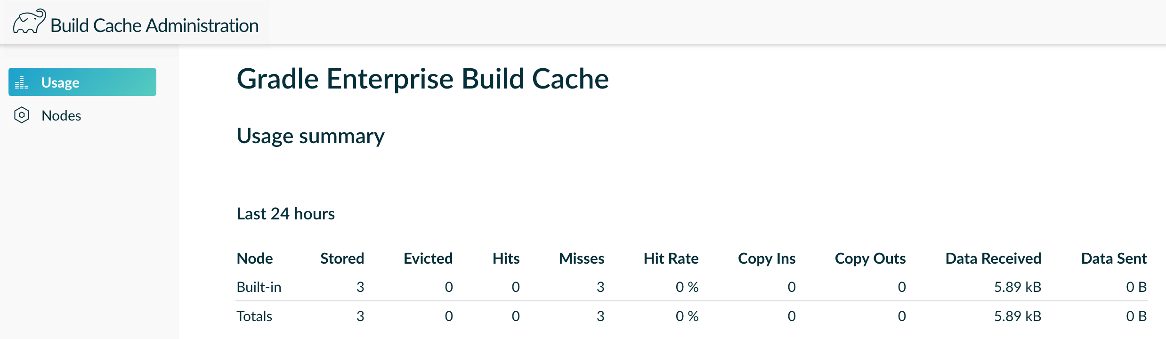This screenshot has width=1166, height=339.
Task: Sort by Data Received
Action: pyautogui.click(x=993, y=258)
